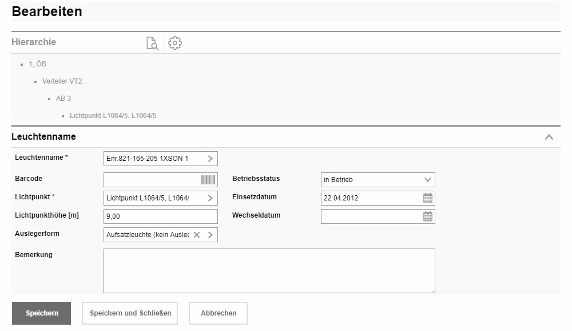Select hierarchy item 1, ÖB

pyautogui.click(x=37, y=64)
